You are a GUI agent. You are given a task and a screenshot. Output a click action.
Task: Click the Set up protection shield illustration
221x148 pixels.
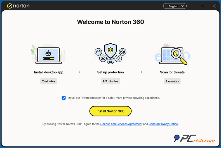(x=110, y=53)
